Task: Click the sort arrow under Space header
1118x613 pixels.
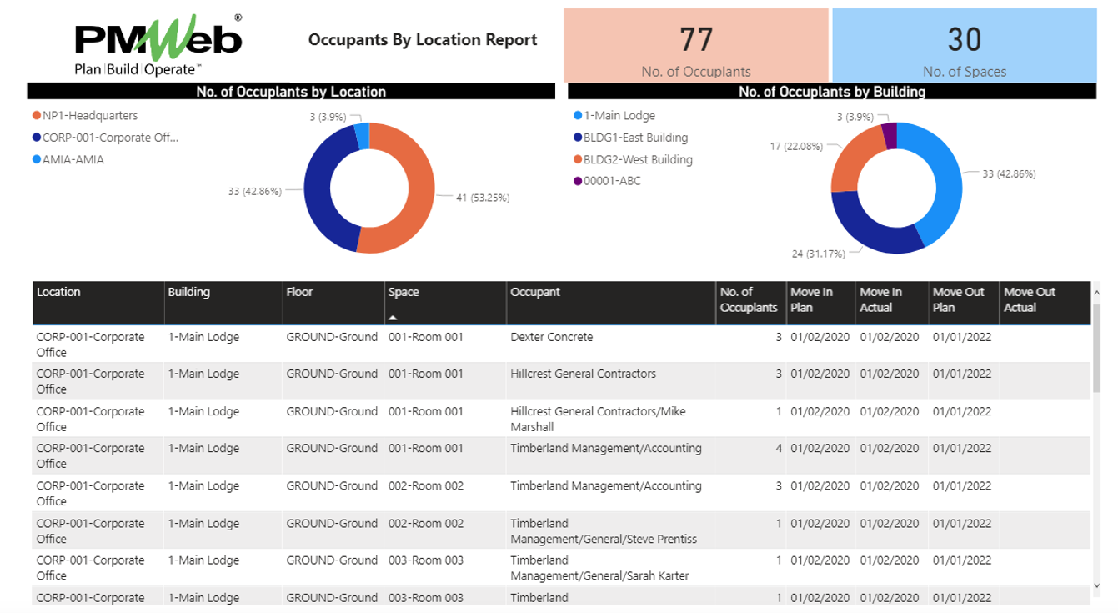Action: (x=393, y=318)
